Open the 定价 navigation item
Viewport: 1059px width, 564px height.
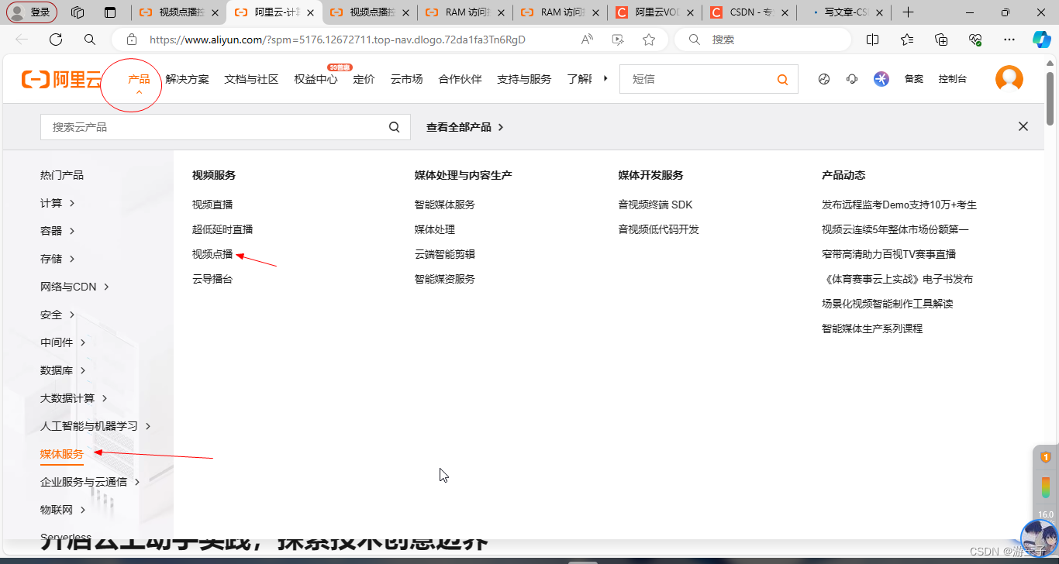[x=364, y=79]
